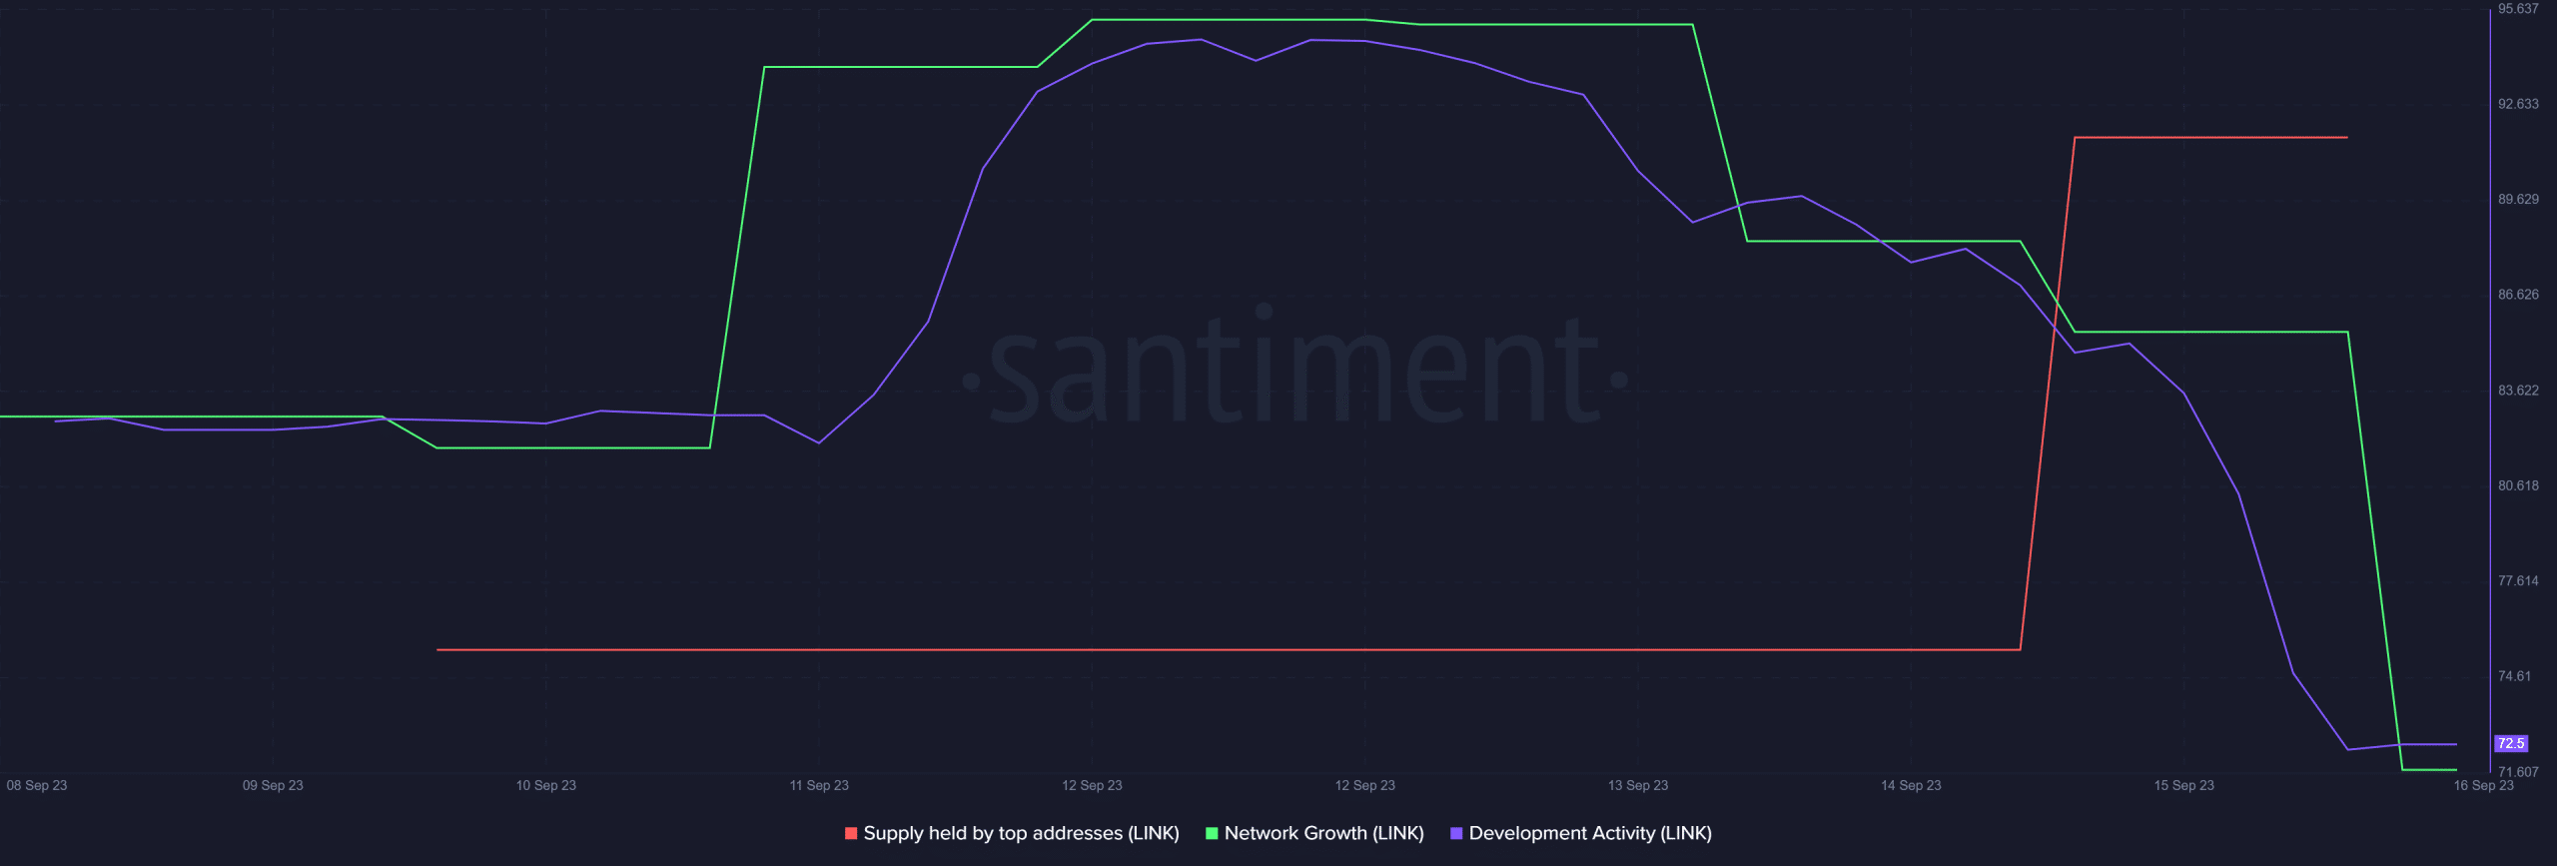Click the 10 Sep 23 axis label
The width and height of the screenshot is (2557, 866).
point(545,785)
